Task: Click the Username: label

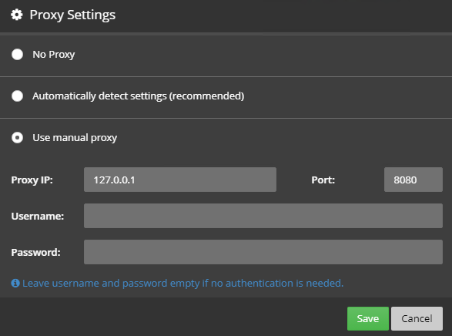Action: [x=38, y=216]
